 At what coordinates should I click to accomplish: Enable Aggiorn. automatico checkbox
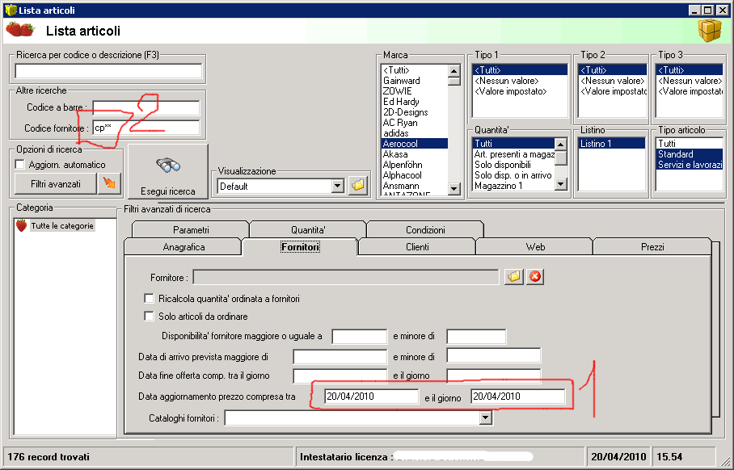pos(19,165)
